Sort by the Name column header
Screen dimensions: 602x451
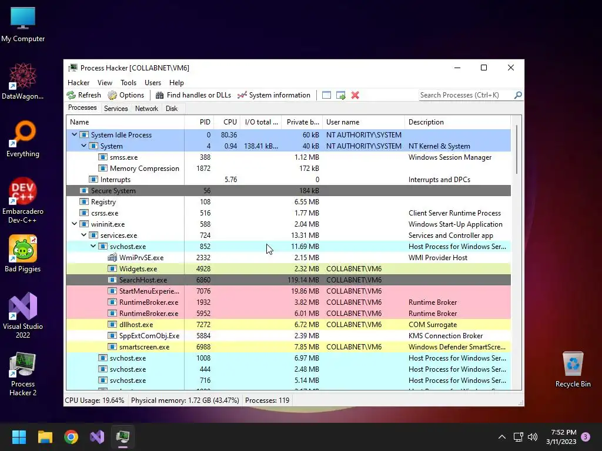[125, 122]
